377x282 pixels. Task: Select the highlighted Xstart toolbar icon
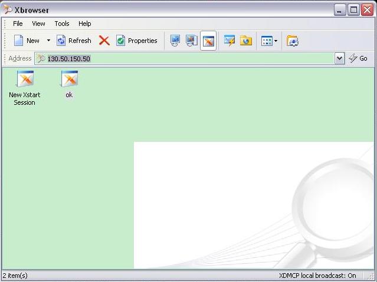[208, 41]
